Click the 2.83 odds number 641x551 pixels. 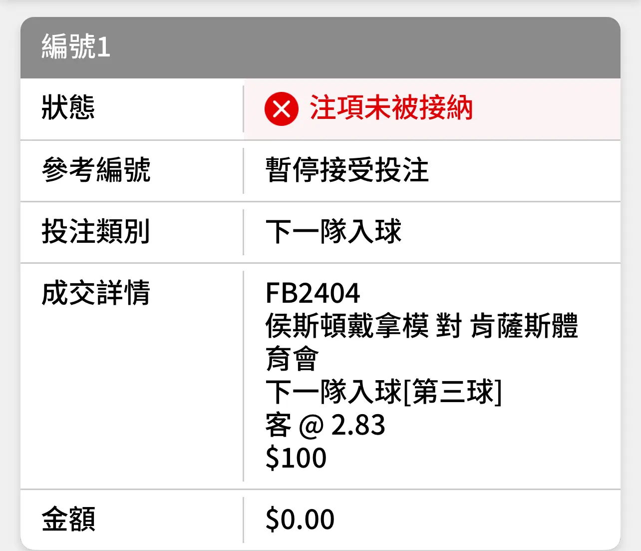(x=358, y=425)
